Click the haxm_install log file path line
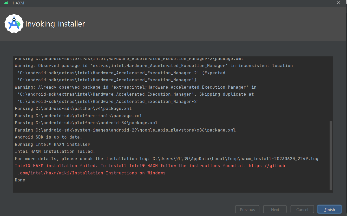This screenshot has width=347, height=216. 167,159
